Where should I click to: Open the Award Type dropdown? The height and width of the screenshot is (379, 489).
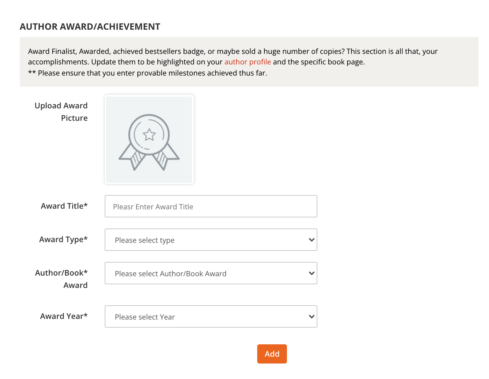(x=211, y=240)
